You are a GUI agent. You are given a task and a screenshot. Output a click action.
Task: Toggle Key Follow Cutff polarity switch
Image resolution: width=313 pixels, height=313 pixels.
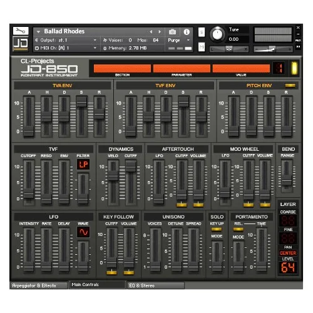tap(111, 272)
